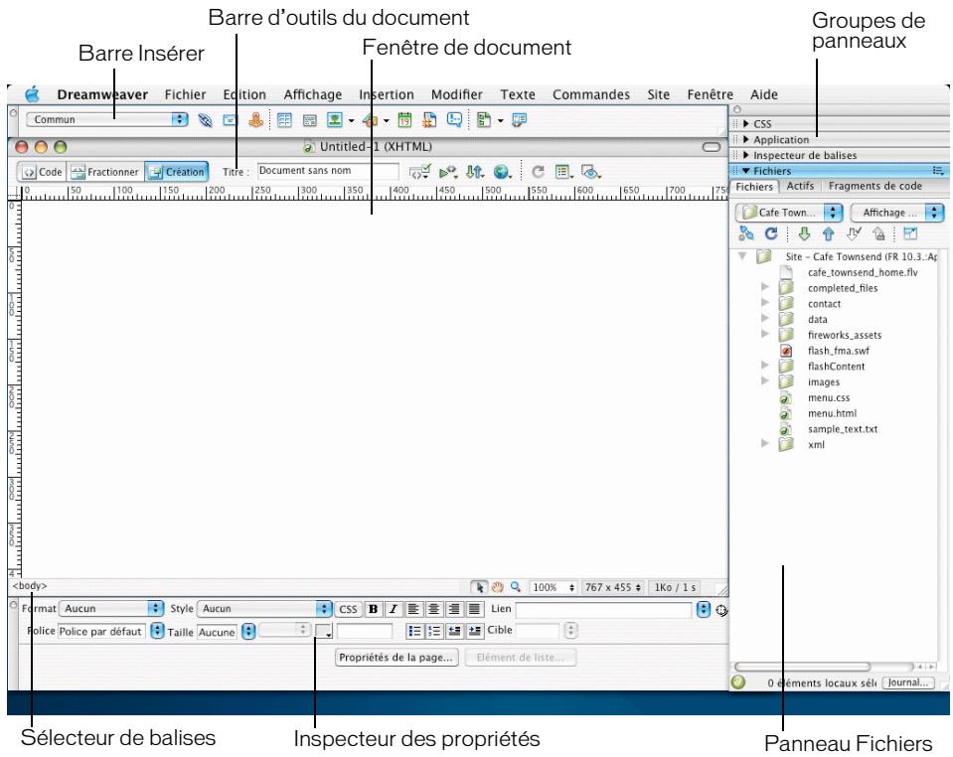Click the Refresh Design View icon

[x=538, y=172]
